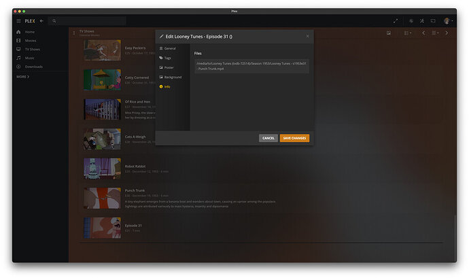Go back with the arrow next to PLEX
This screenshot has height=278, width=469.
(41, 21)
